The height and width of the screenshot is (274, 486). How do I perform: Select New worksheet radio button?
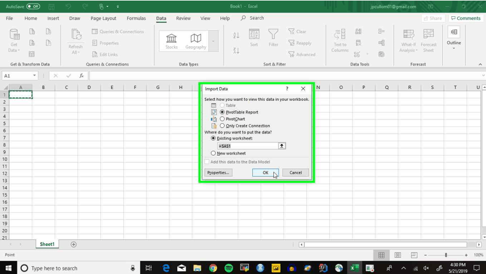(213, 153)
